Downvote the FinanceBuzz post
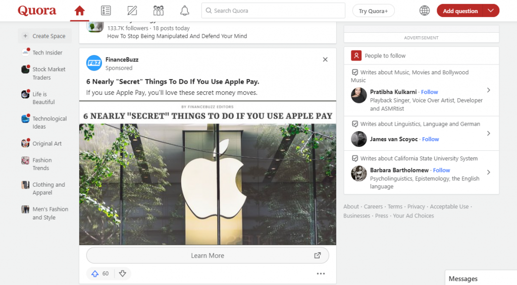The width and height of the screenshot is (517, 285). click(123, 273)
